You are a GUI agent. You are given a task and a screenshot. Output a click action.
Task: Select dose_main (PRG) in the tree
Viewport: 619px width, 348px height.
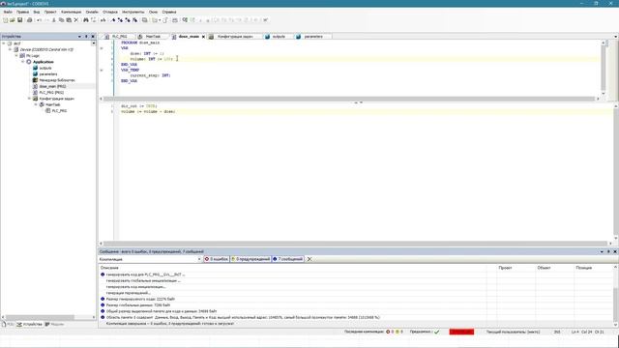pos(52,86)
